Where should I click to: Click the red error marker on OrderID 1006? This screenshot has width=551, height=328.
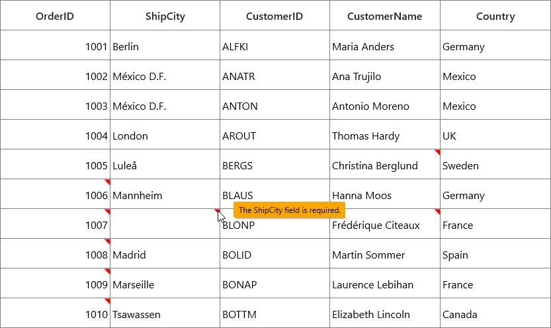pyautogui.click(x=108, y=182)
